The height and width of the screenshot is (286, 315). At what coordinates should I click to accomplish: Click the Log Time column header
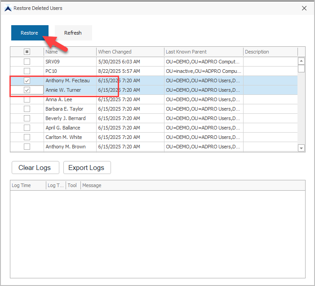[27, 185]
